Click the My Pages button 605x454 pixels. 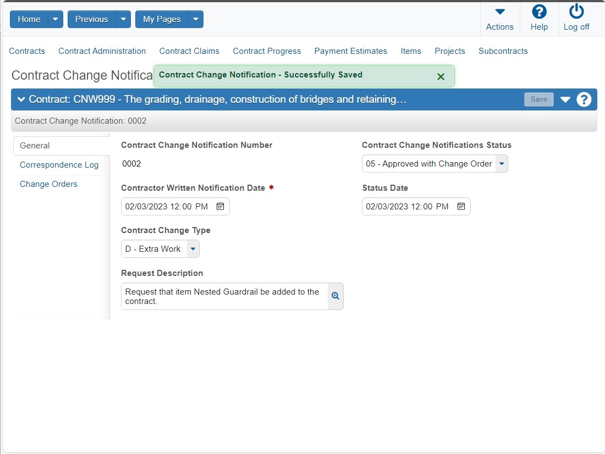162,19
